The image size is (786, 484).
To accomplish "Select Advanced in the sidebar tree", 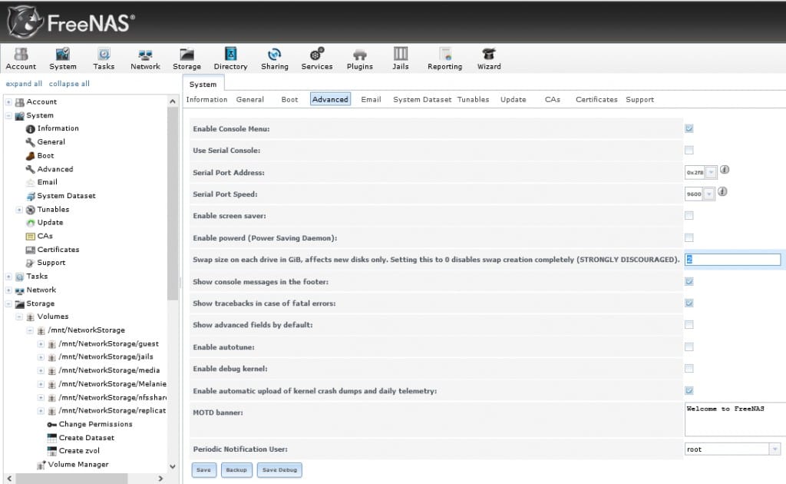I will coord(50,169).
